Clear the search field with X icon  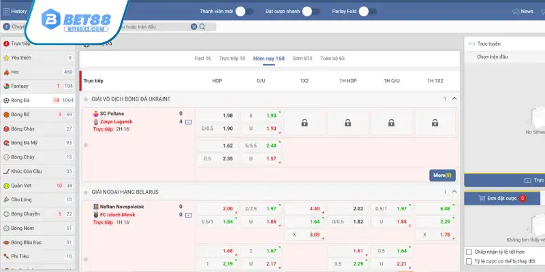[x=194, y=26]
